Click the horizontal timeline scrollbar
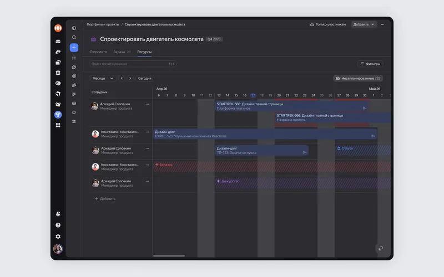Viewport: 444px width, 277px height. pyautogui.click(x=169, y=256)
